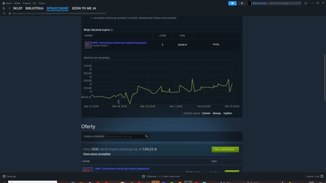
Task: Open the Gry menu
Action: pyautogui.click(x=35, y=3)
